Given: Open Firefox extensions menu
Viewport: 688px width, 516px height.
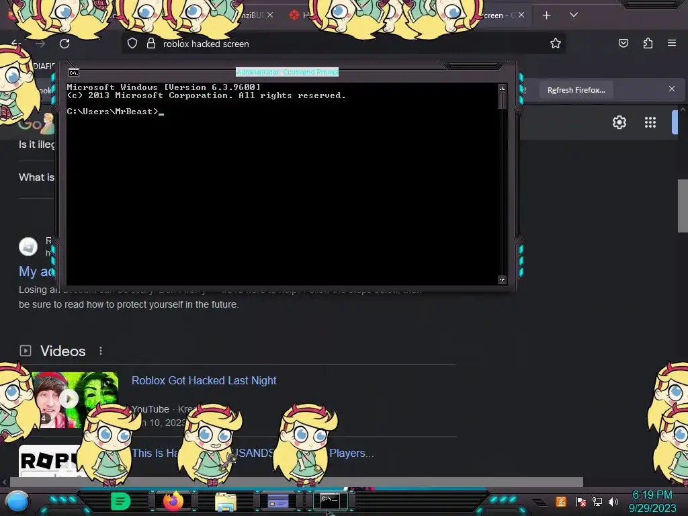Looking at the screenshot, I should coord(648,43).
